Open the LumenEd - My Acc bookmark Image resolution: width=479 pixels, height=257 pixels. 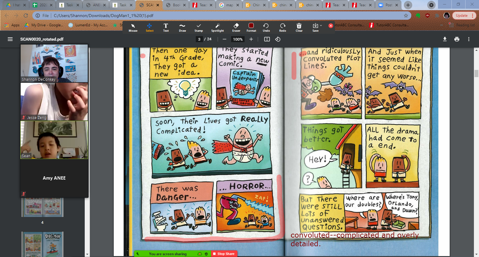pyautogui.click(x=88, y=25)
